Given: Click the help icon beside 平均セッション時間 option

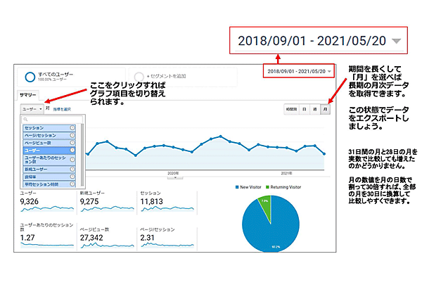Looking at the screenshot, I should pos(72,184).
